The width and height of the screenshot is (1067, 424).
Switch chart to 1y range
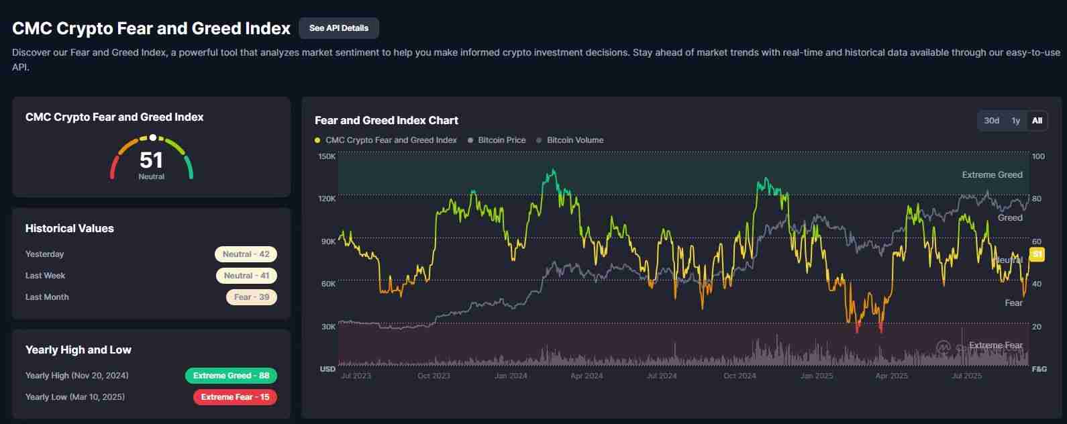(1015, 121)
